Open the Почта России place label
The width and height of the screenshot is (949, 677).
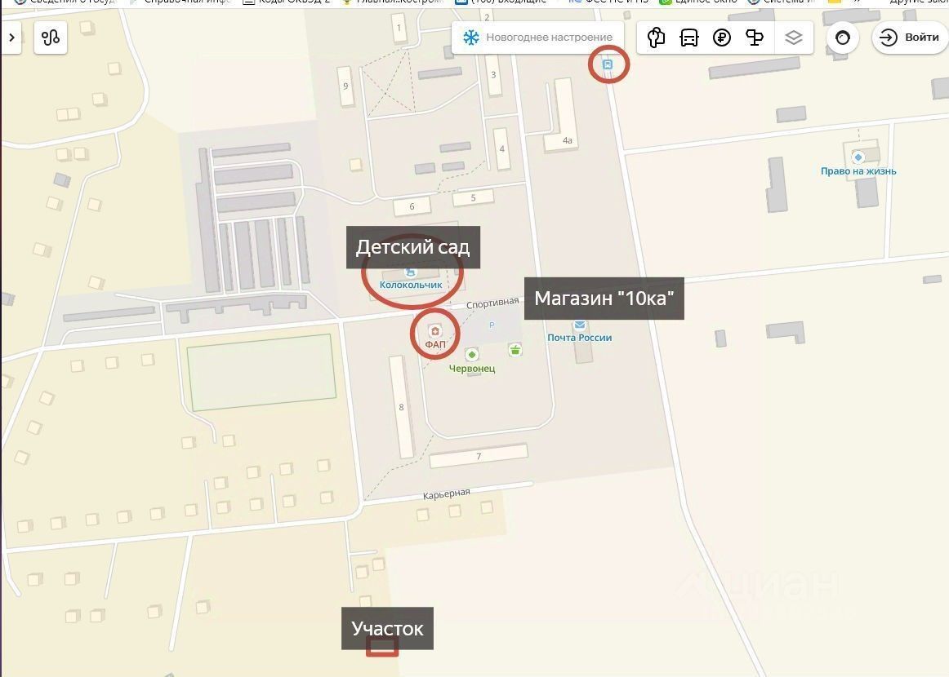coord(579,338)
